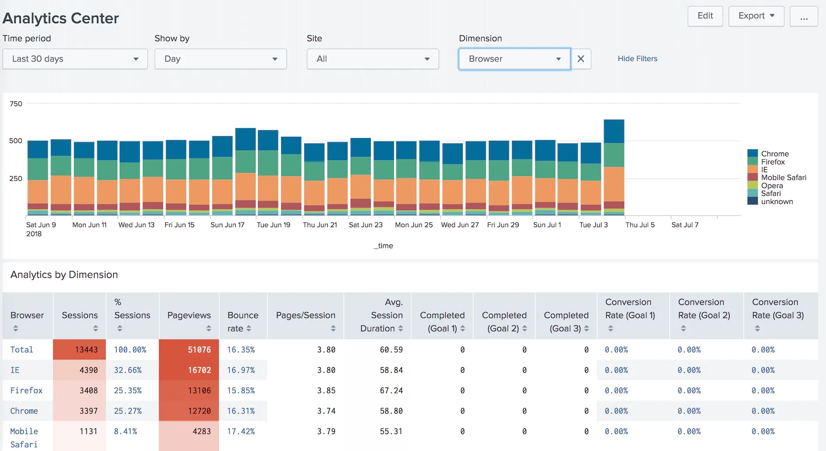Sort table by the Sessions column arrows

tap(96, 329)
